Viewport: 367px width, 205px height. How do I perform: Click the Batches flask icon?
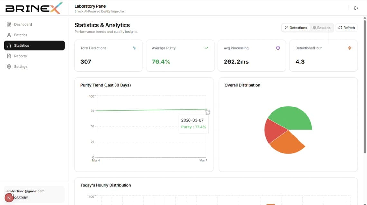9,35
